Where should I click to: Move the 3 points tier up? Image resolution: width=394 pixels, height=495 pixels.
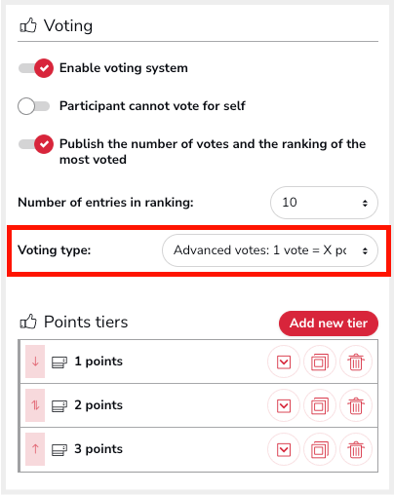pos(35,449)
